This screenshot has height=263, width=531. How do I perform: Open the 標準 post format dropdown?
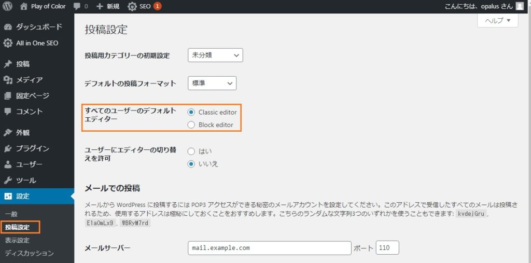(212, 83)
